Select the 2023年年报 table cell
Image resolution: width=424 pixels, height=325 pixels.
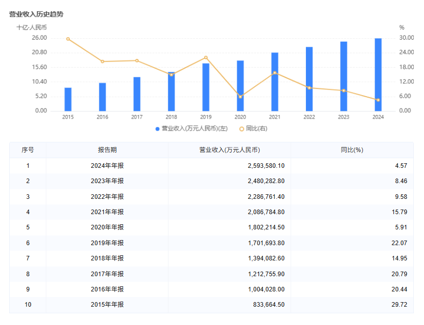coord(107,181)
